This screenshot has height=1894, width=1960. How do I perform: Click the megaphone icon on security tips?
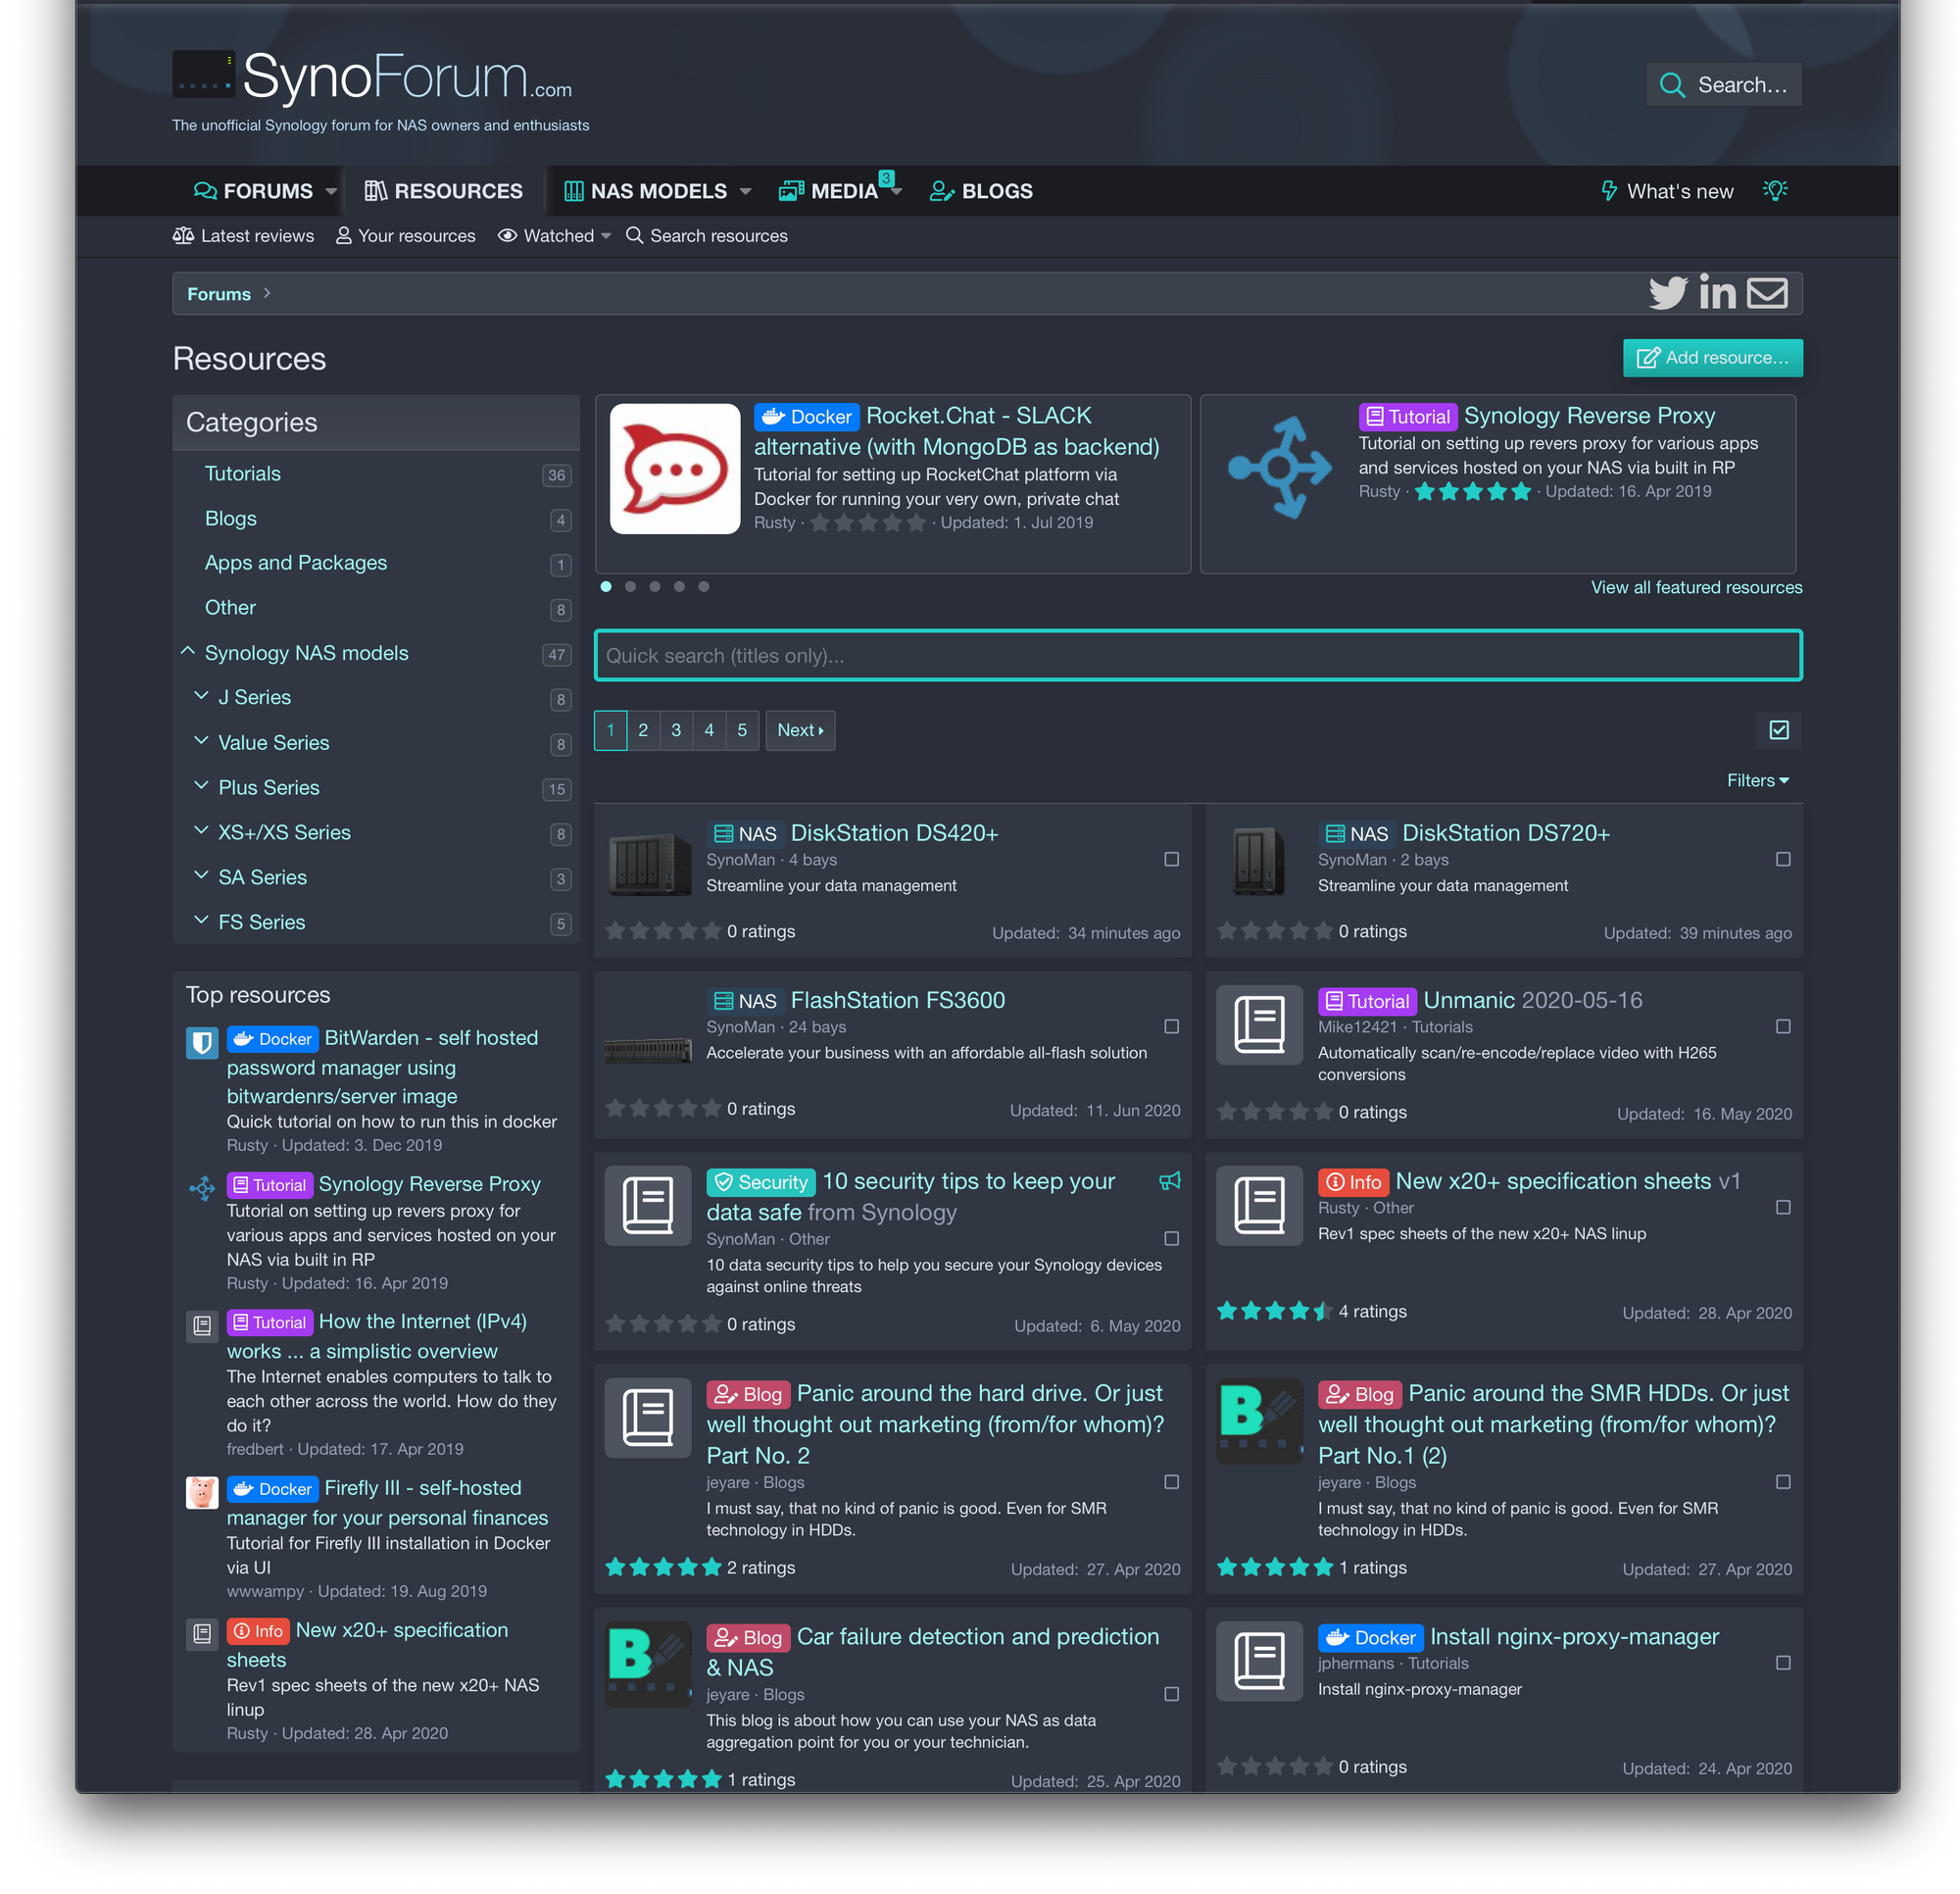point(1170,1181)
